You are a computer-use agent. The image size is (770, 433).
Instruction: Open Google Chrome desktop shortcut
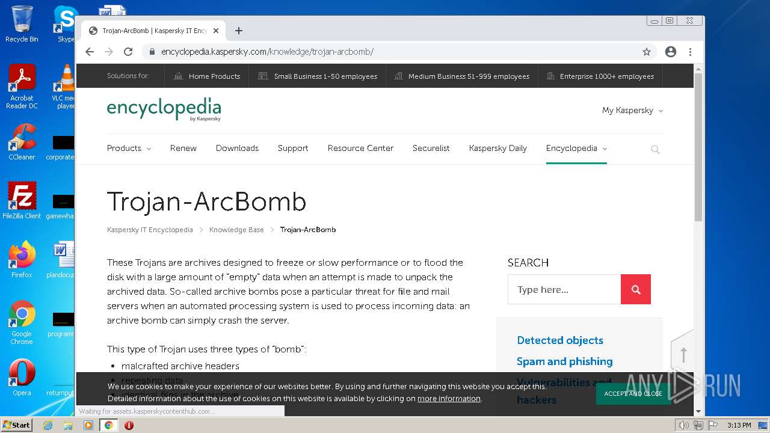[22, 323]
